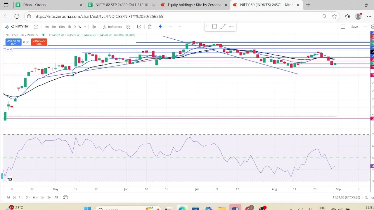This screenshot has width=374, height=210.
Task: Undo last chart action
Action: click(171, 27)
